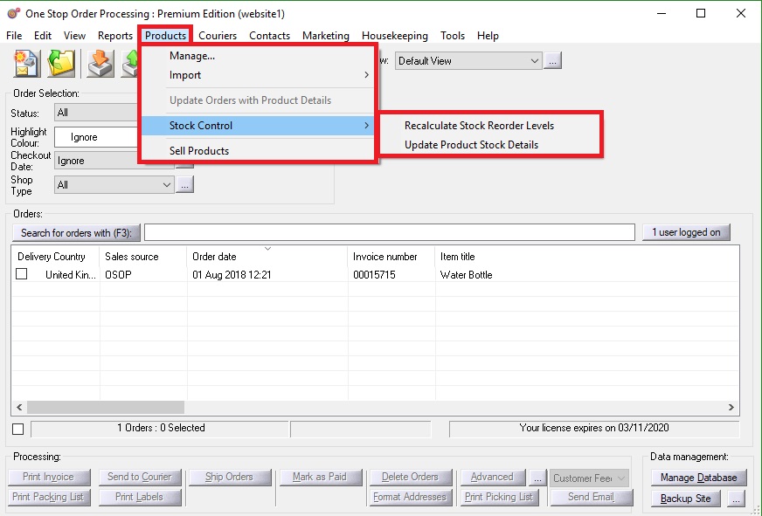The image size is (762, 516).
Task: Open the Shop Type dropdown
Action: [114, 184]
